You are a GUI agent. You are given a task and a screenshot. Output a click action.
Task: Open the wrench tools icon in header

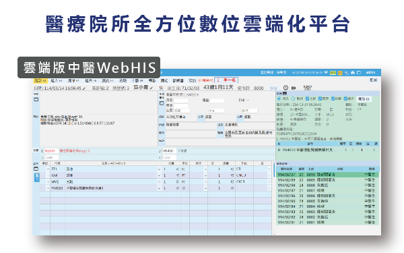347,73
